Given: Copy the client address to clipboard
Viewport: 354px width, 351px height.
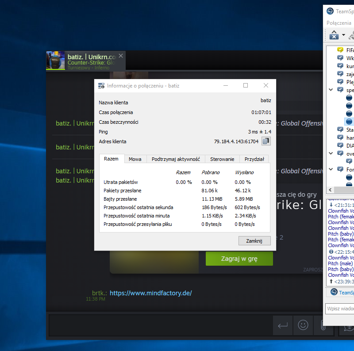Looking at the screenshot, I should (265, 141).
